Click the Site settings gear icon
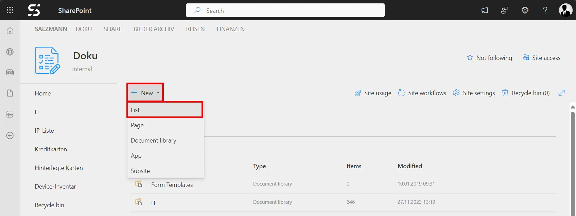 (x=456, y=93)
